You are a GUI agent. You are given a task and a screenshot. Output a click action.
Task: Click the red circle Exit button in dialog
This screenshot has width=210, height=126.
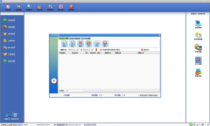tap(105, 44)
